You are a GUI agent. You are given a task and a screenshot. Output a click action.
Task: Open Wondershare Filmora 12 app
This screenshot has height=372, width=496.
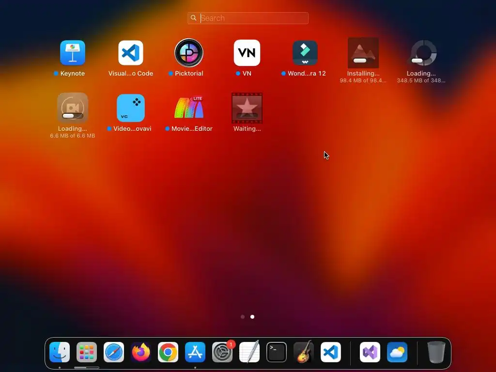pyautogui.click(x=305, y=53)
